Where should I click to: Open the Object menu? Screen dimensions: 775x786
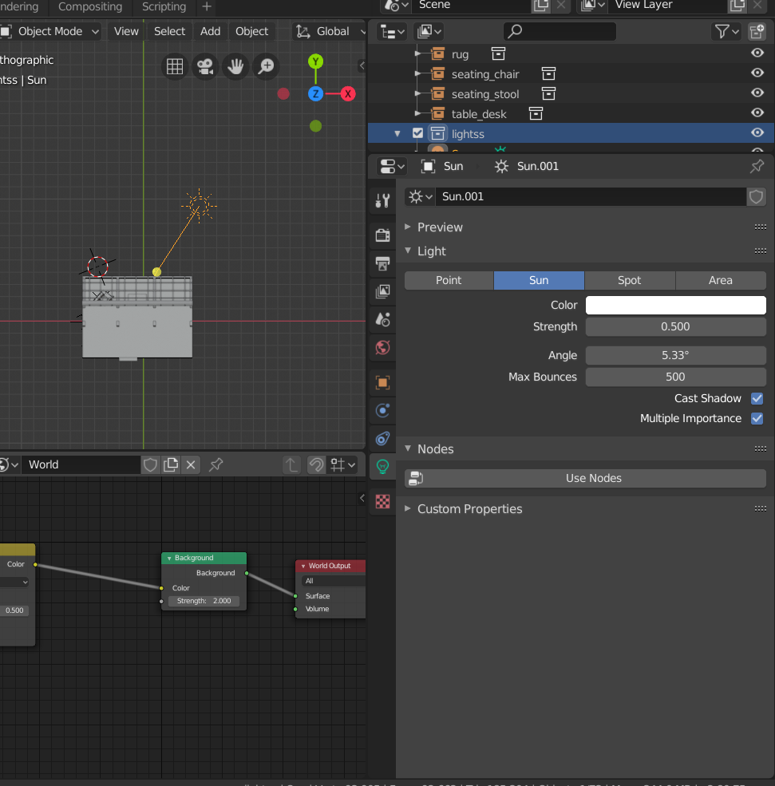click(x=251, y=31)
